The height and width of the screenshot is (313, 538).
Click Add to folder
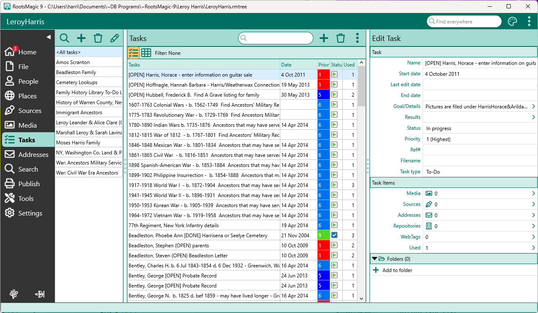pyautogui.click(x=397, y=270)
